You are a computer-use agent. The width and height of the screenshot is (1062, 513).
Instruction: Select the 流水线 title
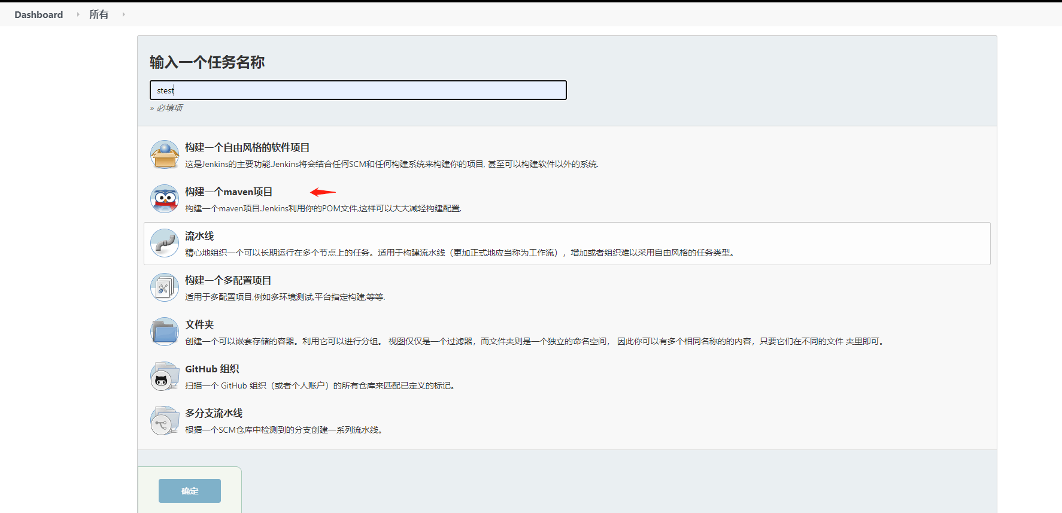pyautogui.click(x=199, y=236)
